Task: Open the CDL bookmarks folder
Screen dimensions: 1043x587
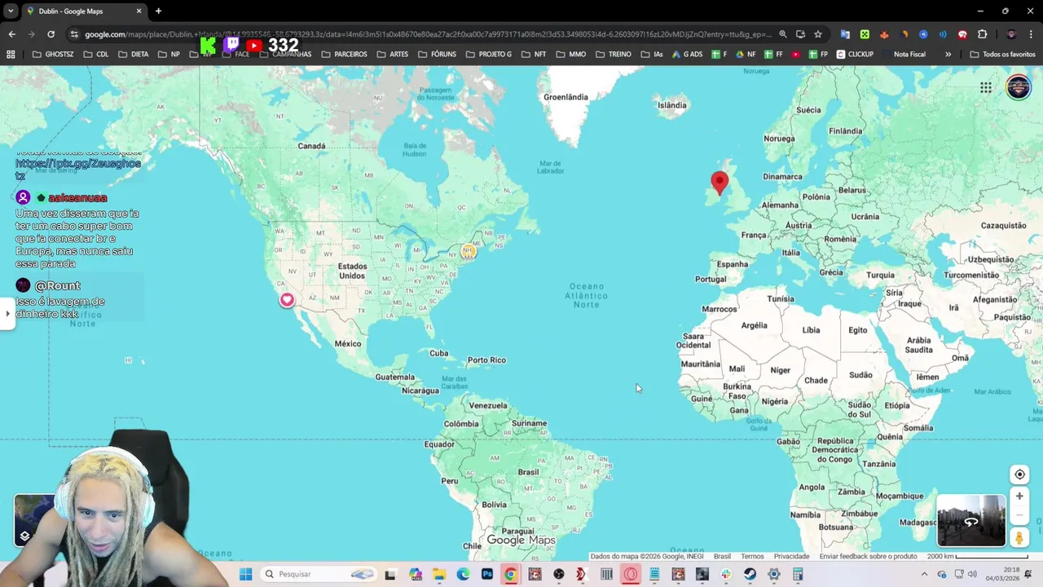Action: coord(95,54)
